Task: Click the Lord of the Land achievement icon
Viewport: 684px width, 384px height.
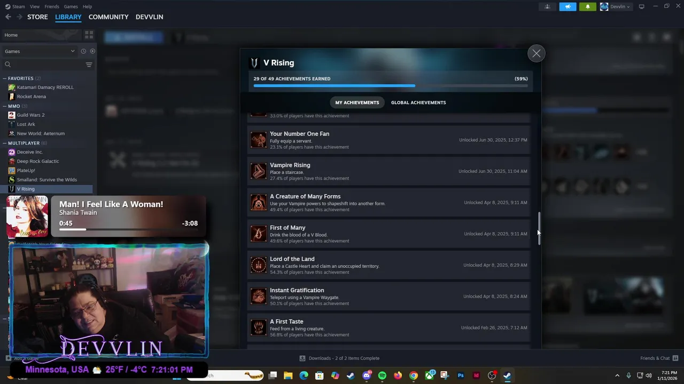Action: click(259, 265)
